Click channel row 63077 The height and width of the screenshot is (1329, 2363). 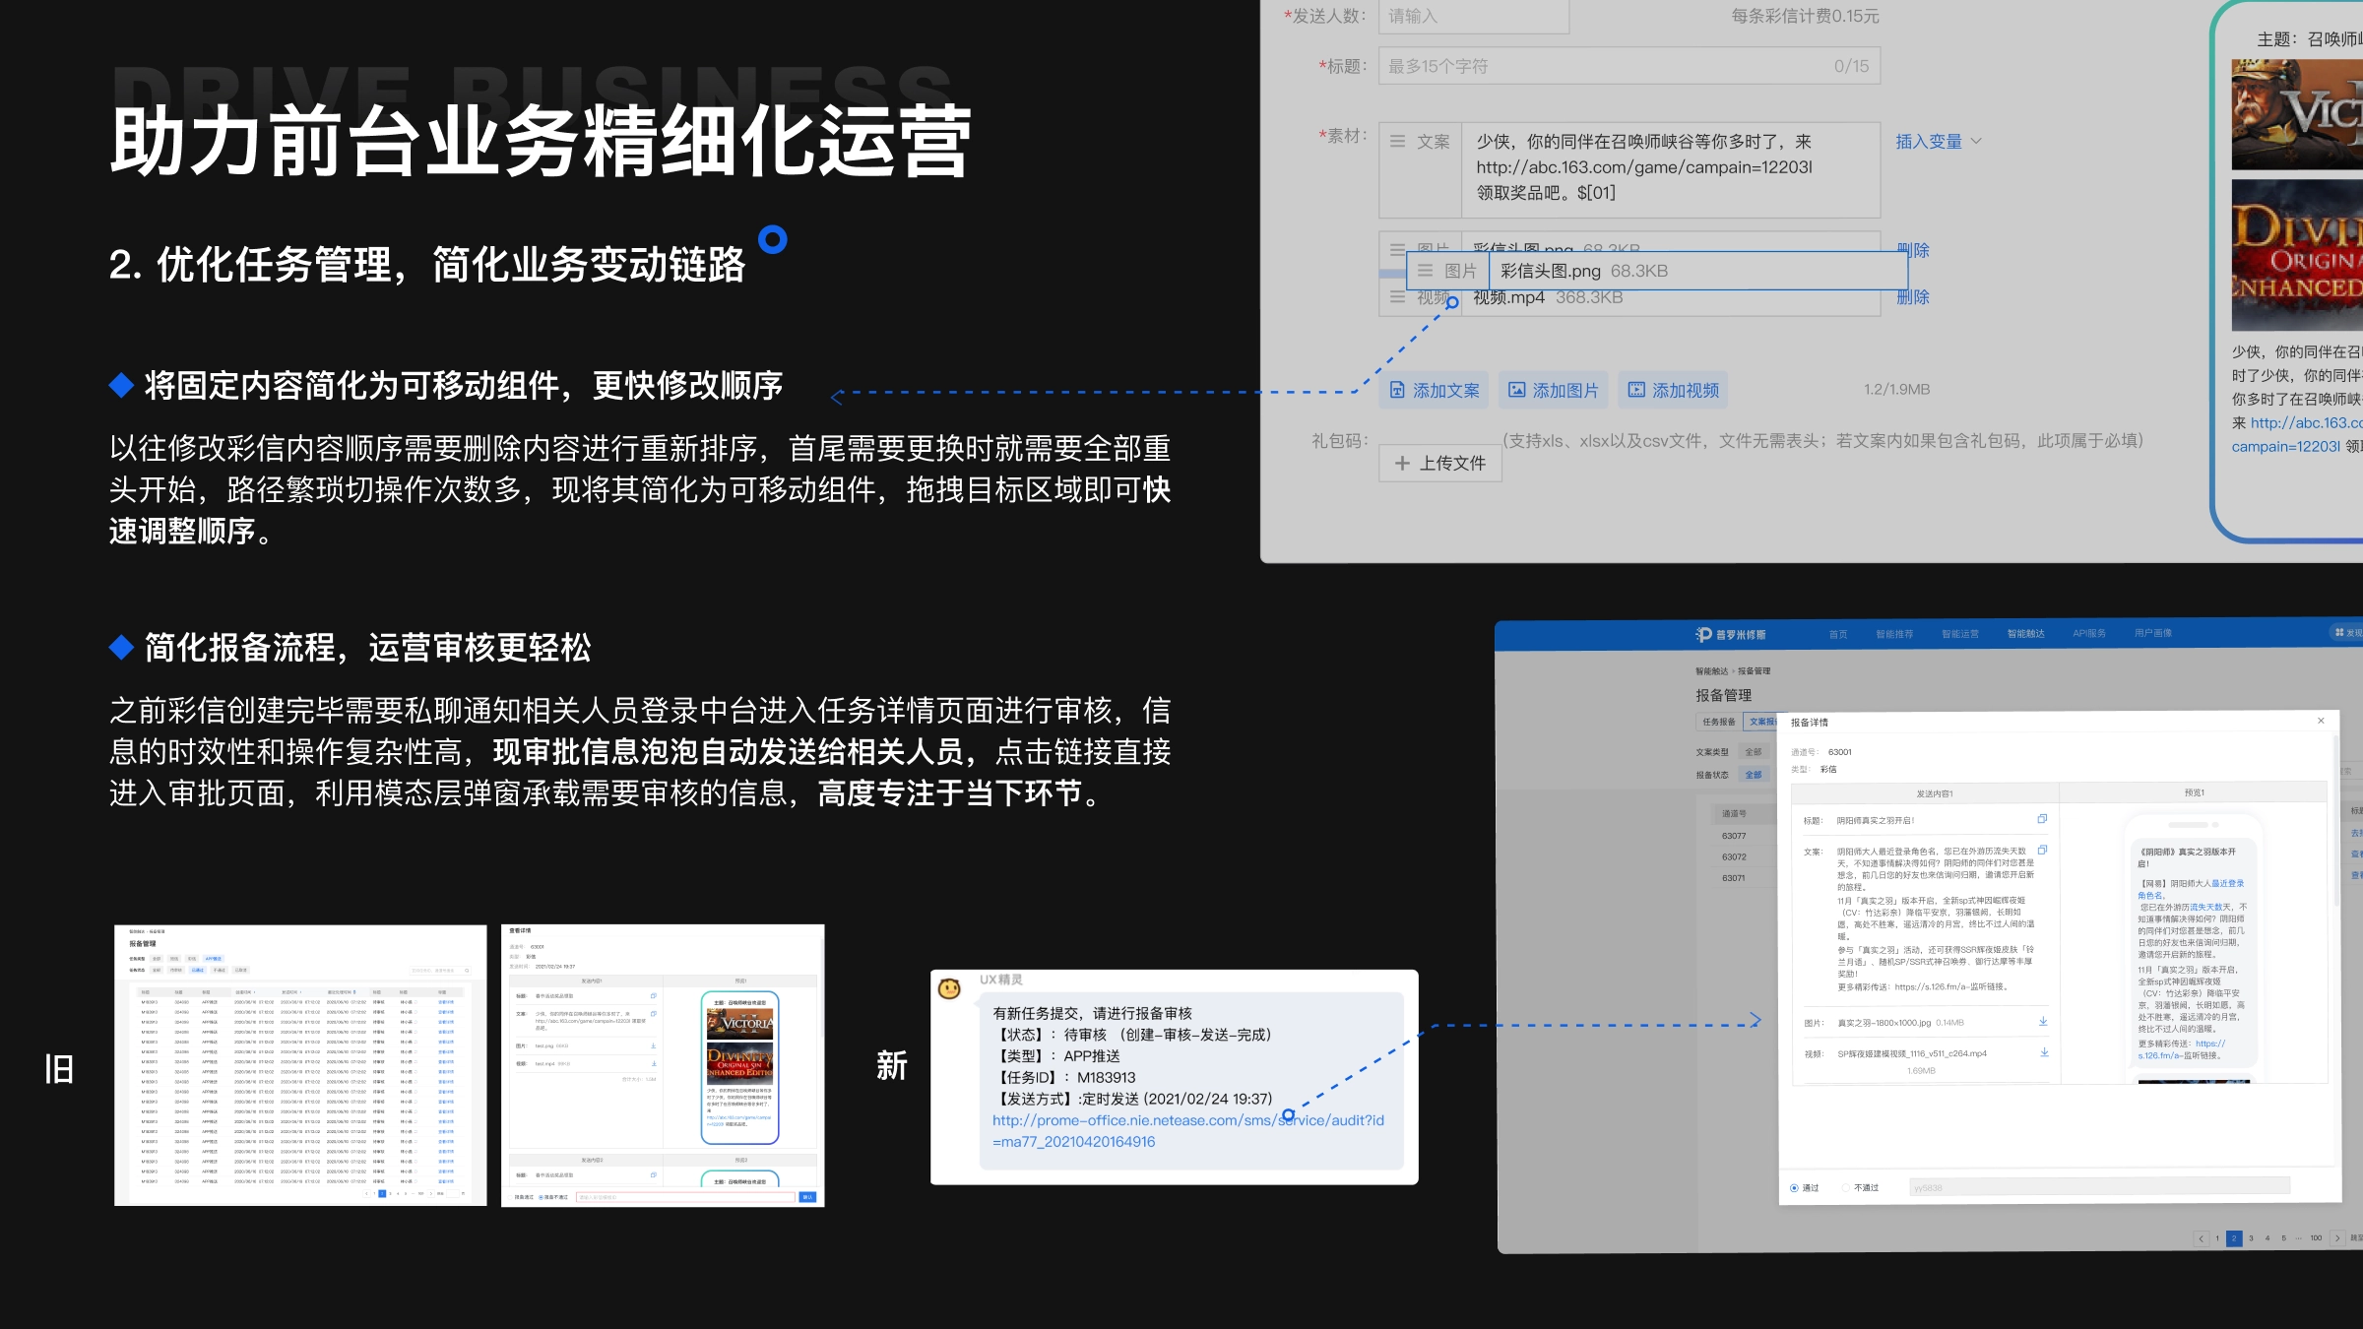(1734, 836)
